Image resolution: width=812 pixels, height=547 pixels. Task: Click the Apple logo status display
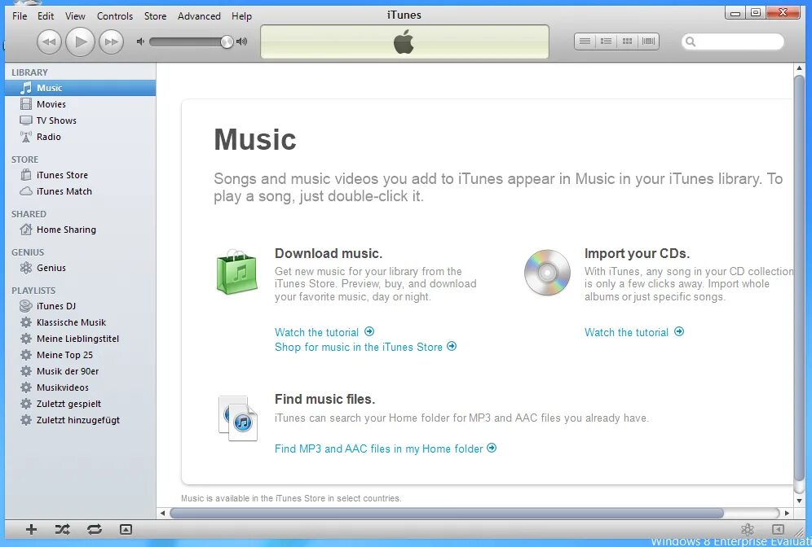coord(404,42)
